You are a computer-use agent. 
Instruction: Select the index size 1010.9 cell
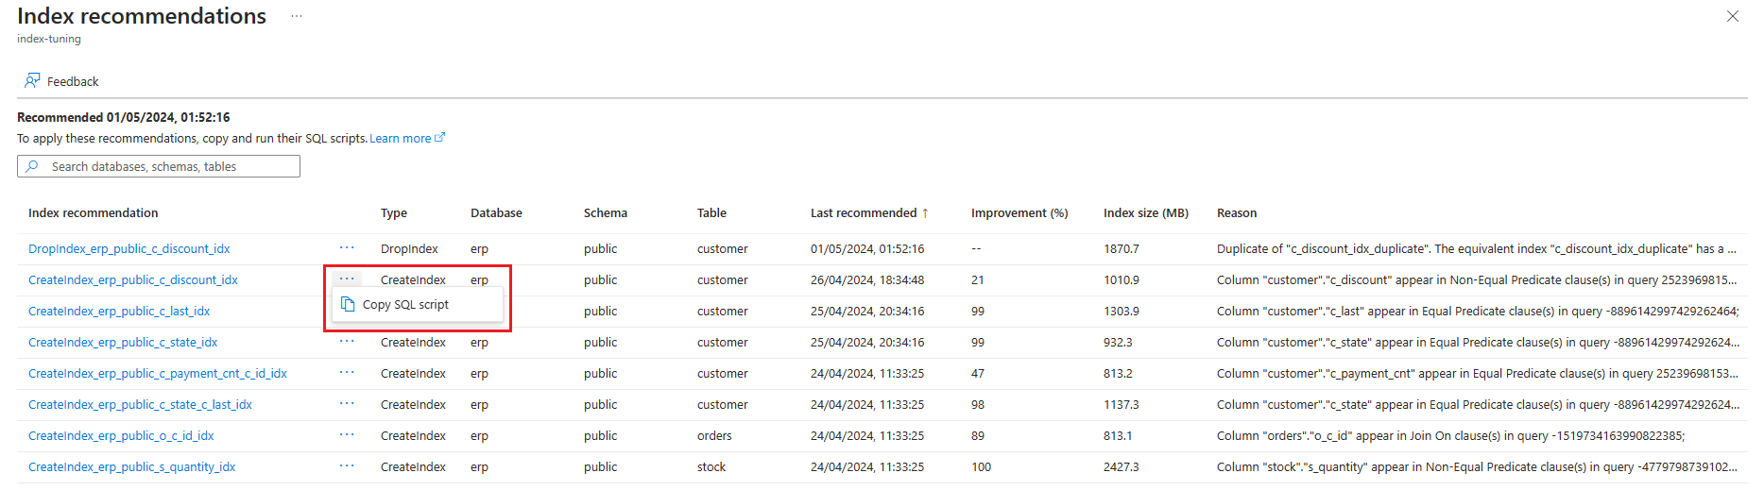[1122, 280]
